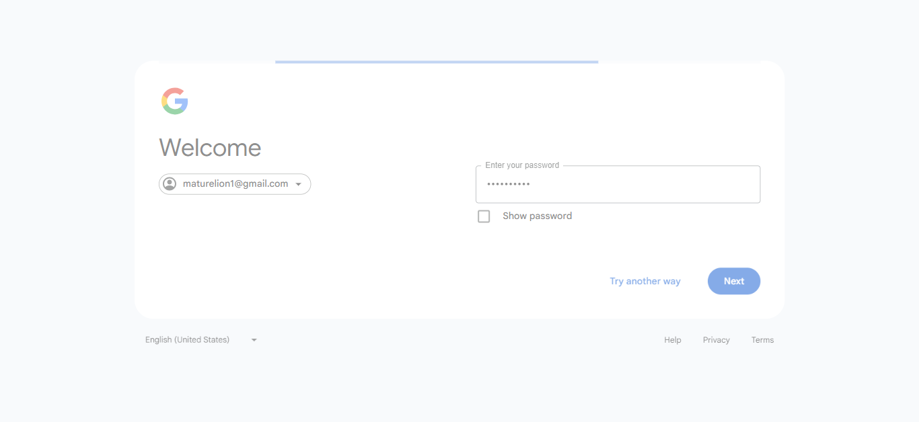Click the Enter your password floating label
The height and width of the screenshot is (422, 919).
[x=522, y=165]
